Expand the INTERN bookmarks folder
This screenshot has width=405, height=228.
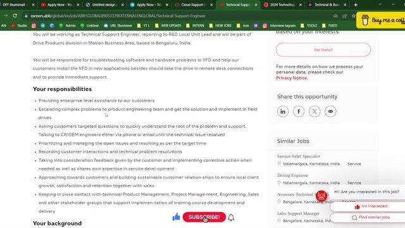pyautogui.click(x=195, y=25)
